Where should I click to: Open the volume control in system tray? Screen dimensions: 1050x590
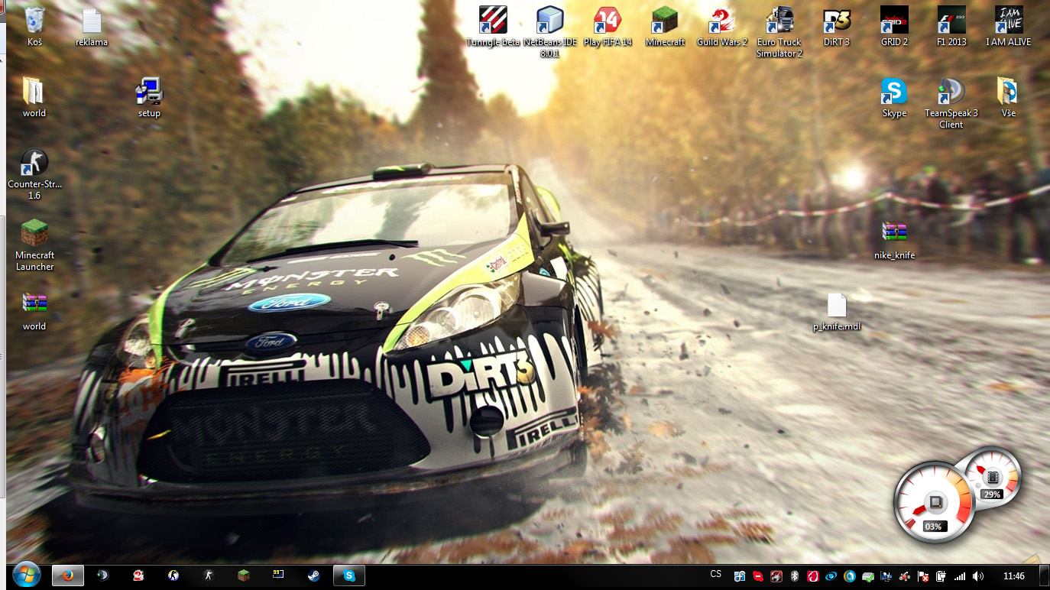point(978,576)
